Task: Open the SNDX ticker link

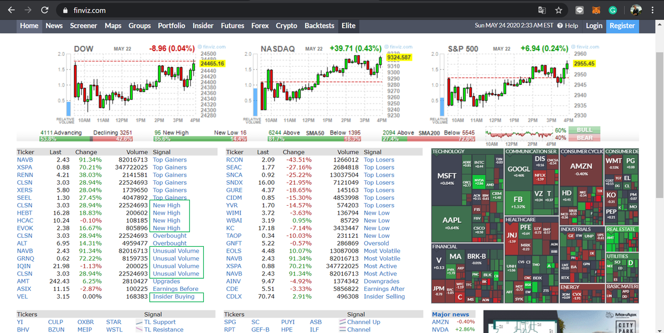Action: (x=234, y=183)
